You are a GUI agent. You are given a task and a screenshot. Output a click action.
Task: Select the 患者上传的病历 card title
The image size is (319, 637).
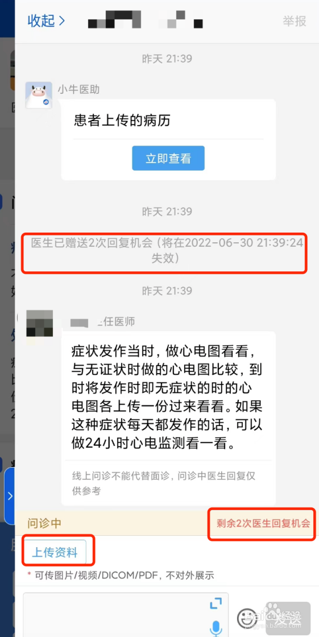(x=122, y=121)
